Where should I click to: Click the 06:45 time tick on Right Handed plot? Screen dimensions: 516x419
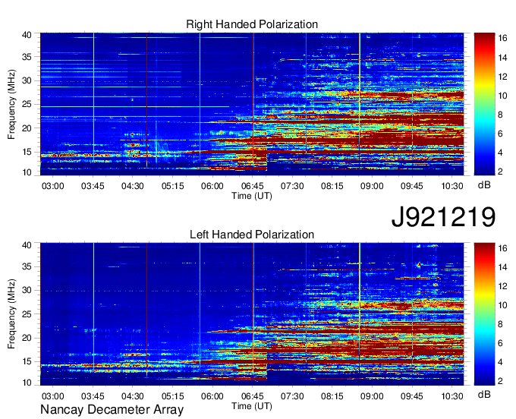253,186
